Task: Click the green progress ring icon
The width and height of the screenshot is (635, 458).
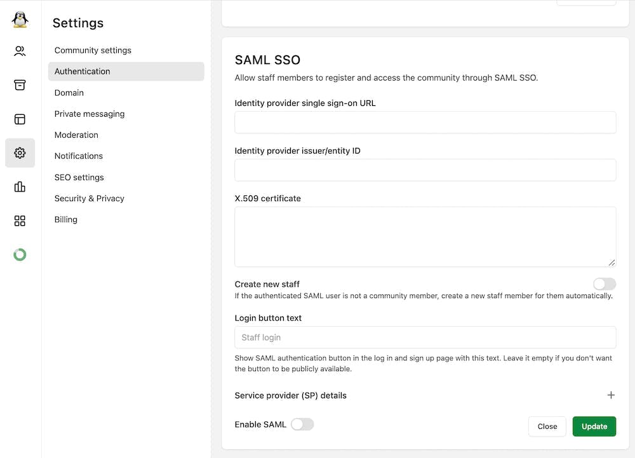Action: point(20,255)
